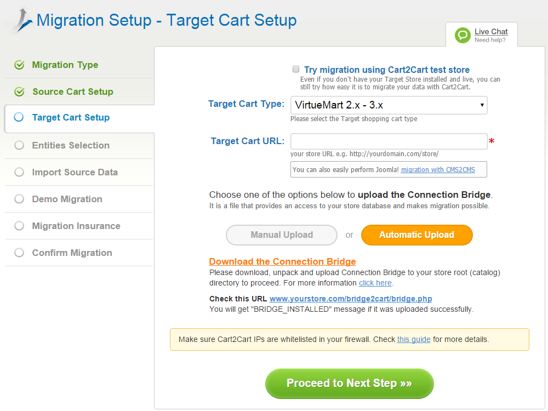Click the green checkmark beside Migration Type
Viewport: 548px width, 411px height.
[19, 65]
